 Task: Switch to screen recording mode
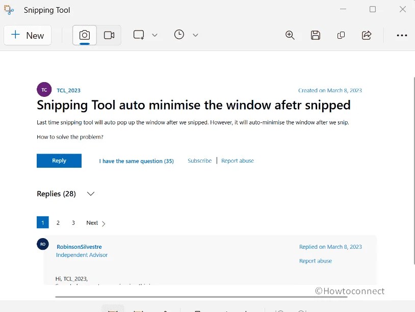[109, 35]
